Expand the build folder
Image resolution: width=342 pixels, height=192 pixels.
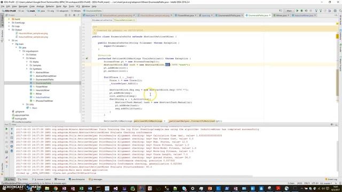[x=9, y=19]
